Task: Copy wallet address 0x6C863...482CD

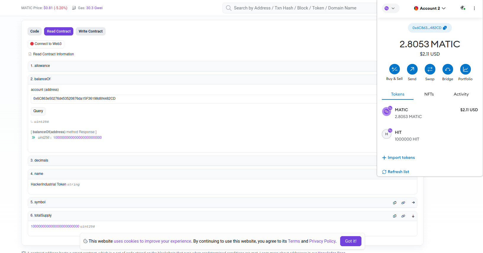Action: tap(430, 28)
